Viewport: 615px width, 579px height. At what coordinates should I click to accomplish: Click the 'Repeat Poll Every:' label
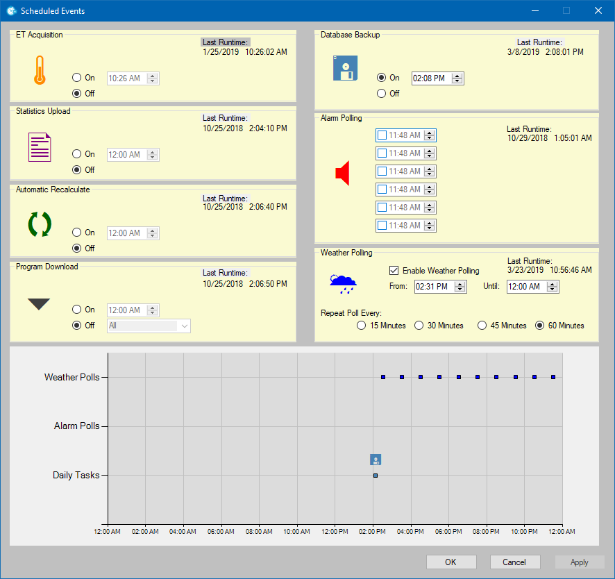[351, 313]
